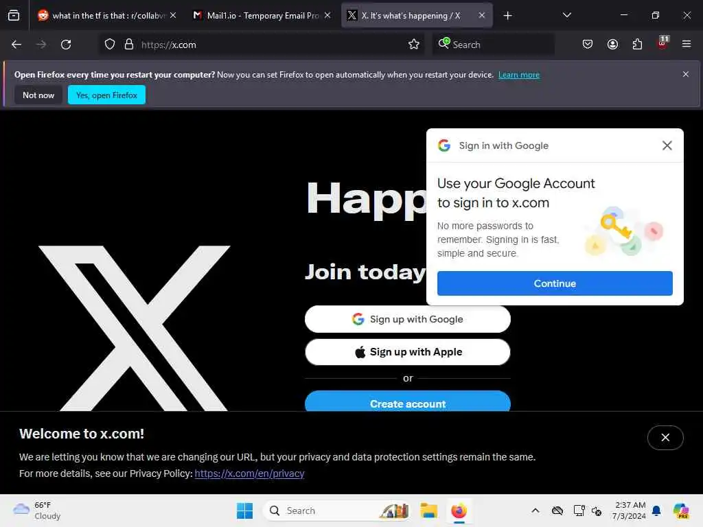Screen dimensions: 703x527
Task: Close the Reddit tab
Action: [173, 15]
